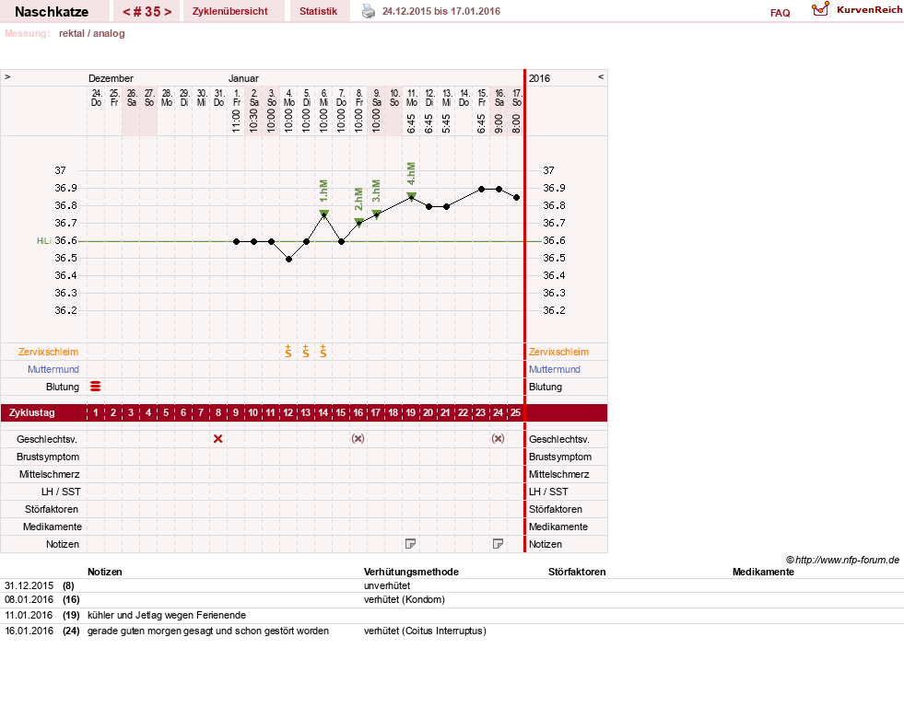Click the printer icon in header
This screenshot has width=904, height=718.
click(369, 11)
